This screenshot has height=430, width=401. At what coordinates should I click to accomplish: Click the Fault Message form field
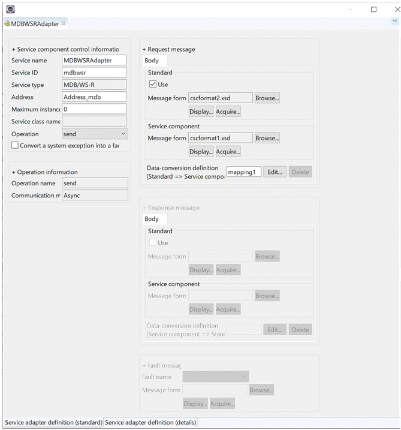click(x=215, y=390)
